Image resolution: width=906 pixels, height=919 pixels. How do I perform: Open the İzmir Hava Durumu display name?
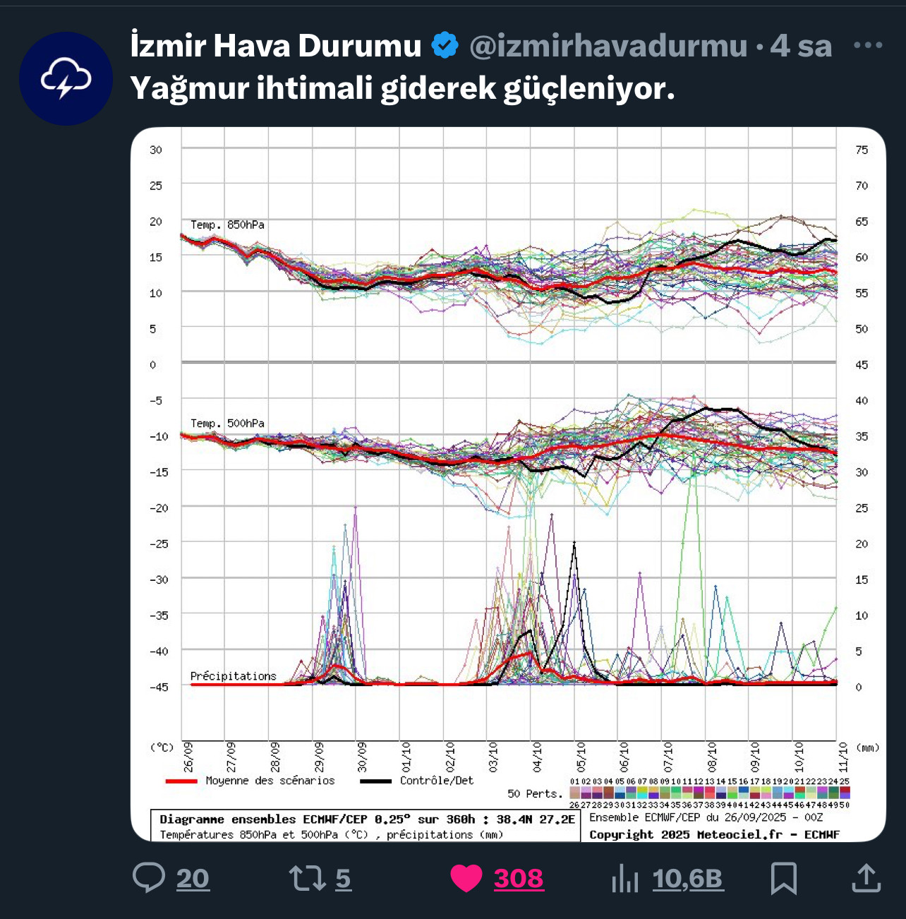[x=276, y=46]
